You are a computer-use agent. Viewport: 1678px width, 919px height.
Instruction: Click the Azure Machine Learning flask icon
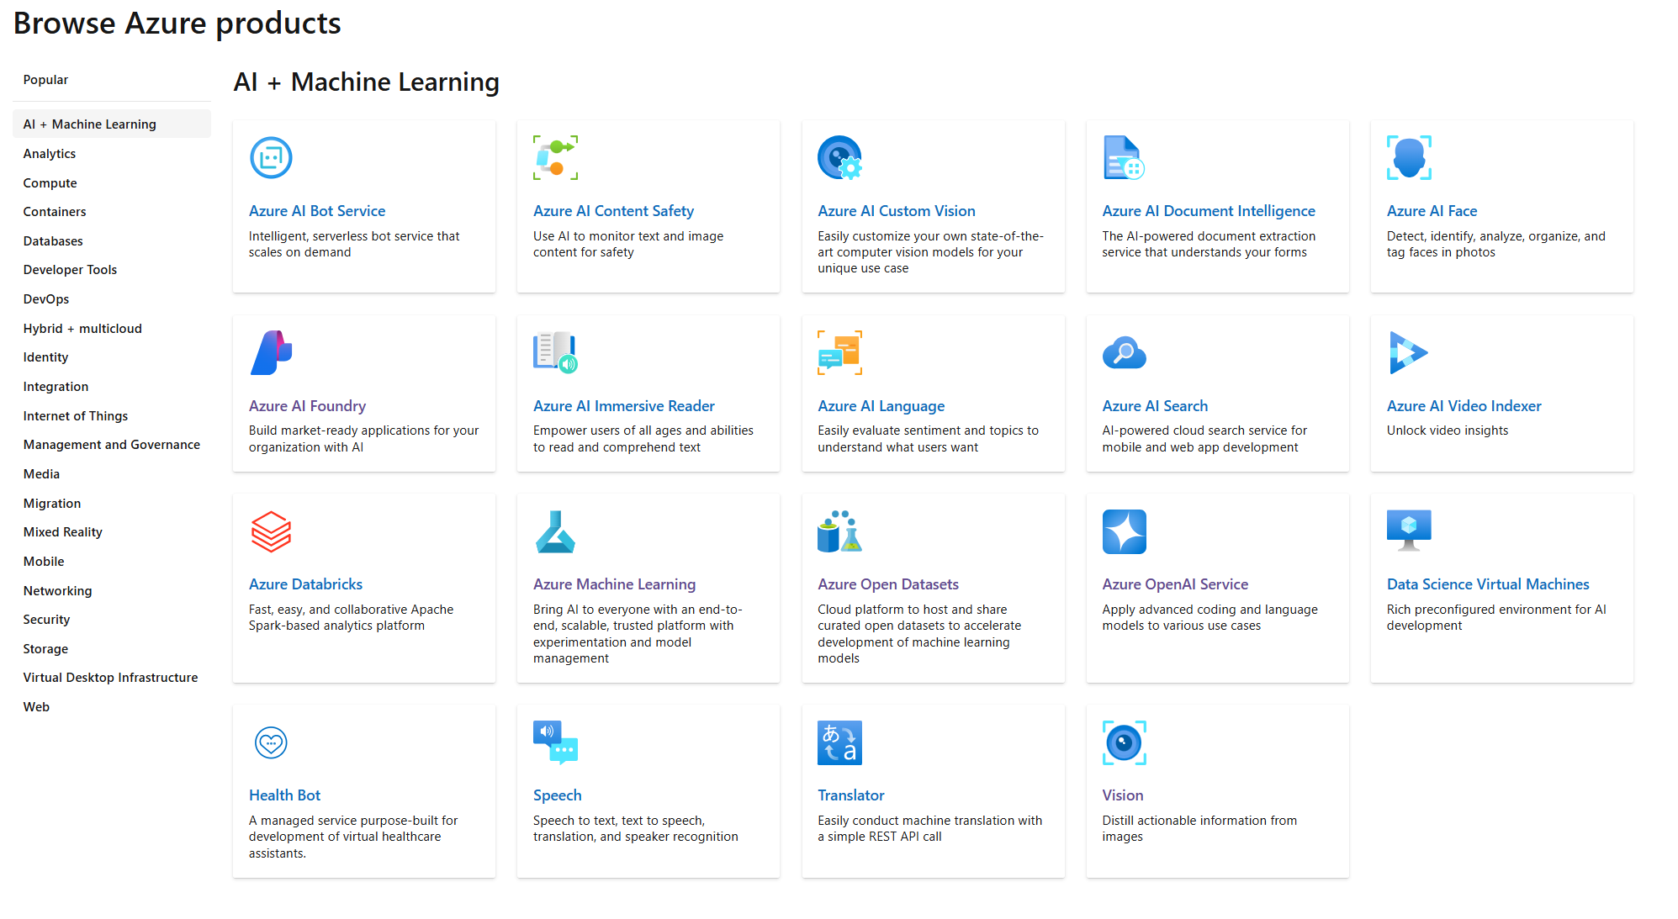(x=555, y=531)
